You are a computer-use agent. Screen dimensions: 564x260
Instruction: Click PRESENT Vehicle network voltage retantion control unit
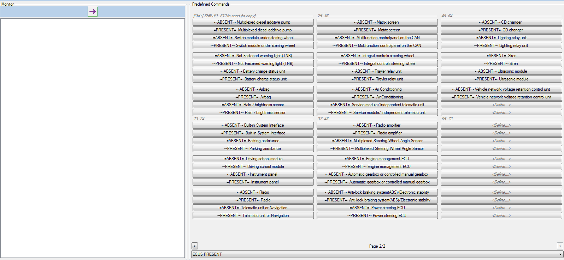[501, 97]
